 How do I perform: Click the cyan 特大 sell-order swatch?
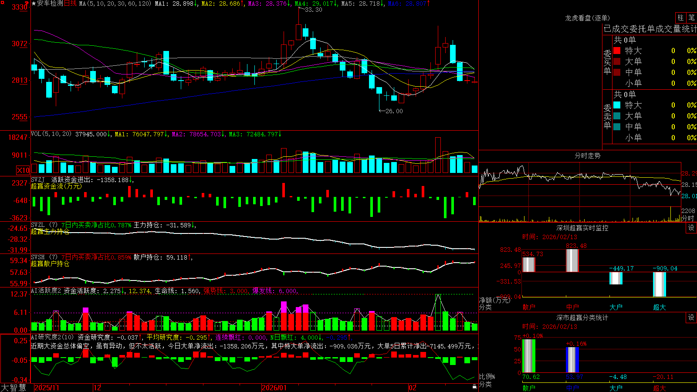click(x=617, y=105)
